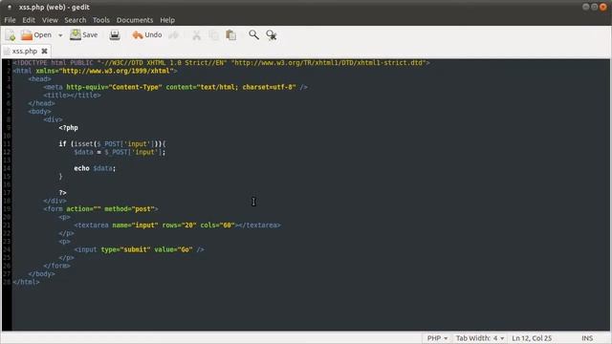Click the Ln 12, Col 25 status entry
The image size is (612, 344).
click(532, 338)
